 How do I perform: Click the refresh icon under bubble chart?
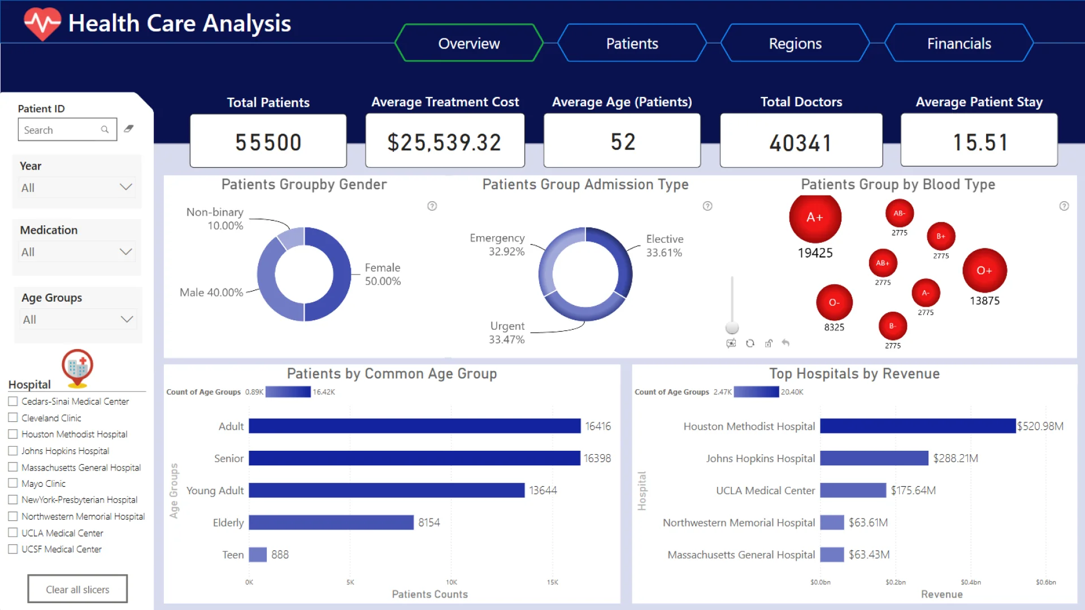pos(750,343)
